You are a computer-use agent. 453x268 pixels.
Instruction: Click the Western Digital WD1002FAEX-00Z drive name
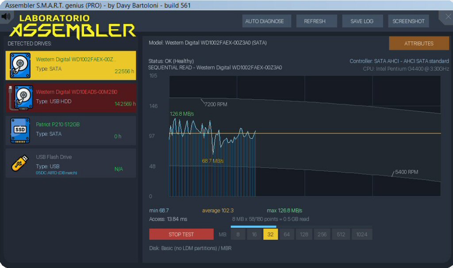(76, 59)
